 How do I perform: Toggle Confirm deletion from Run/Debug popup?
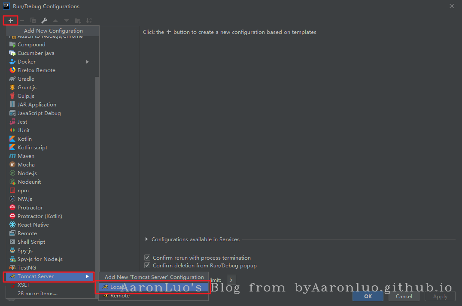[148, 266]
